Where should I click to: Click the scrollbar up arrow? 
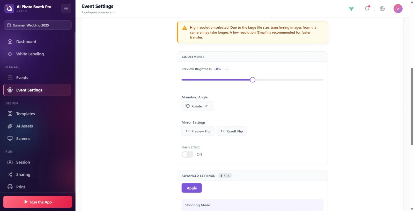412,2
